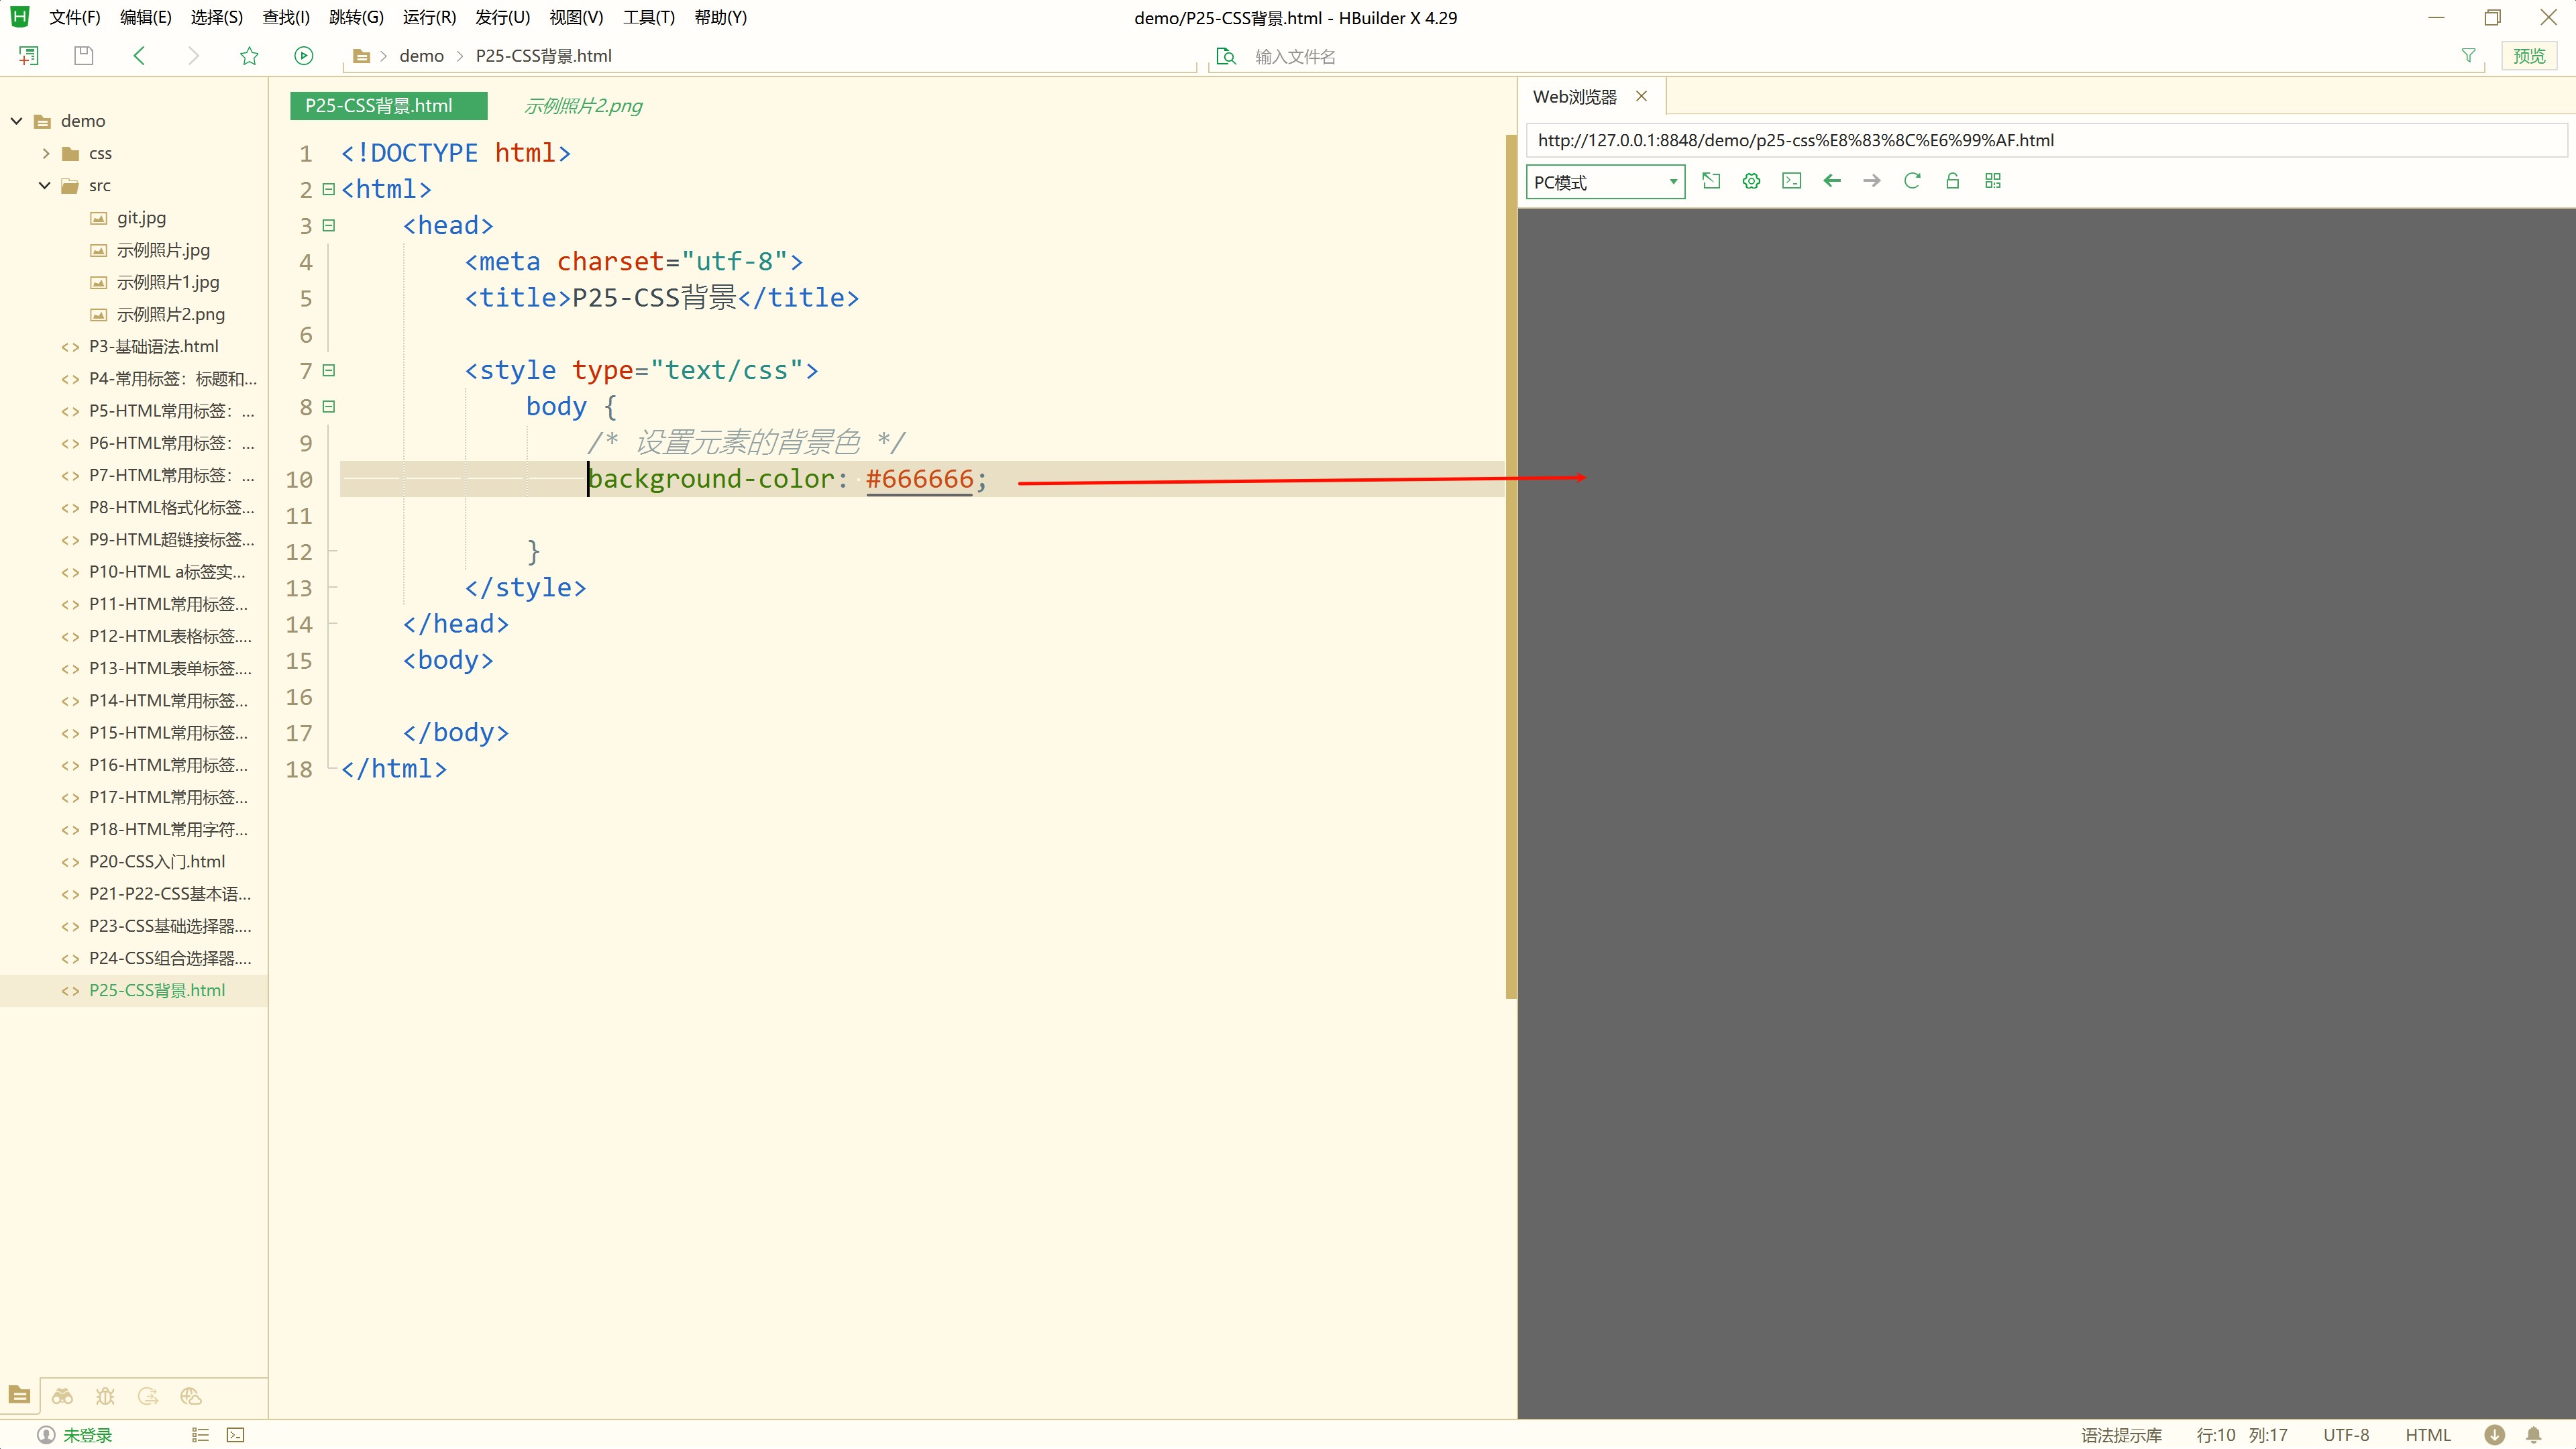
Task: Collapse the style tag fold marker
Action: 329,370
